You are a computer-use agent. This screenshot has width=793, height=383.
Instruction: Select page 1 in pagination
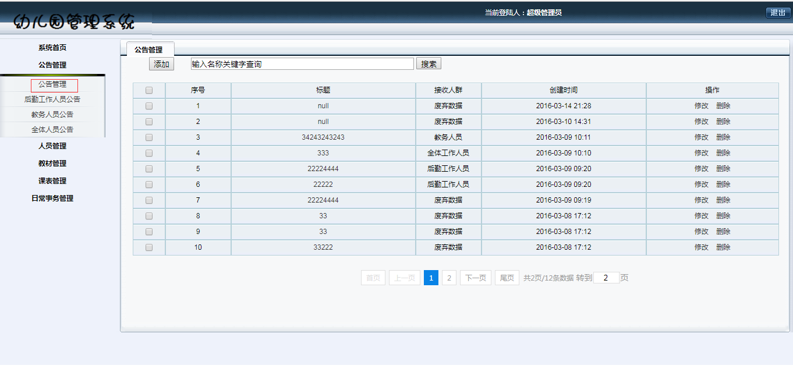click(431, 278)
